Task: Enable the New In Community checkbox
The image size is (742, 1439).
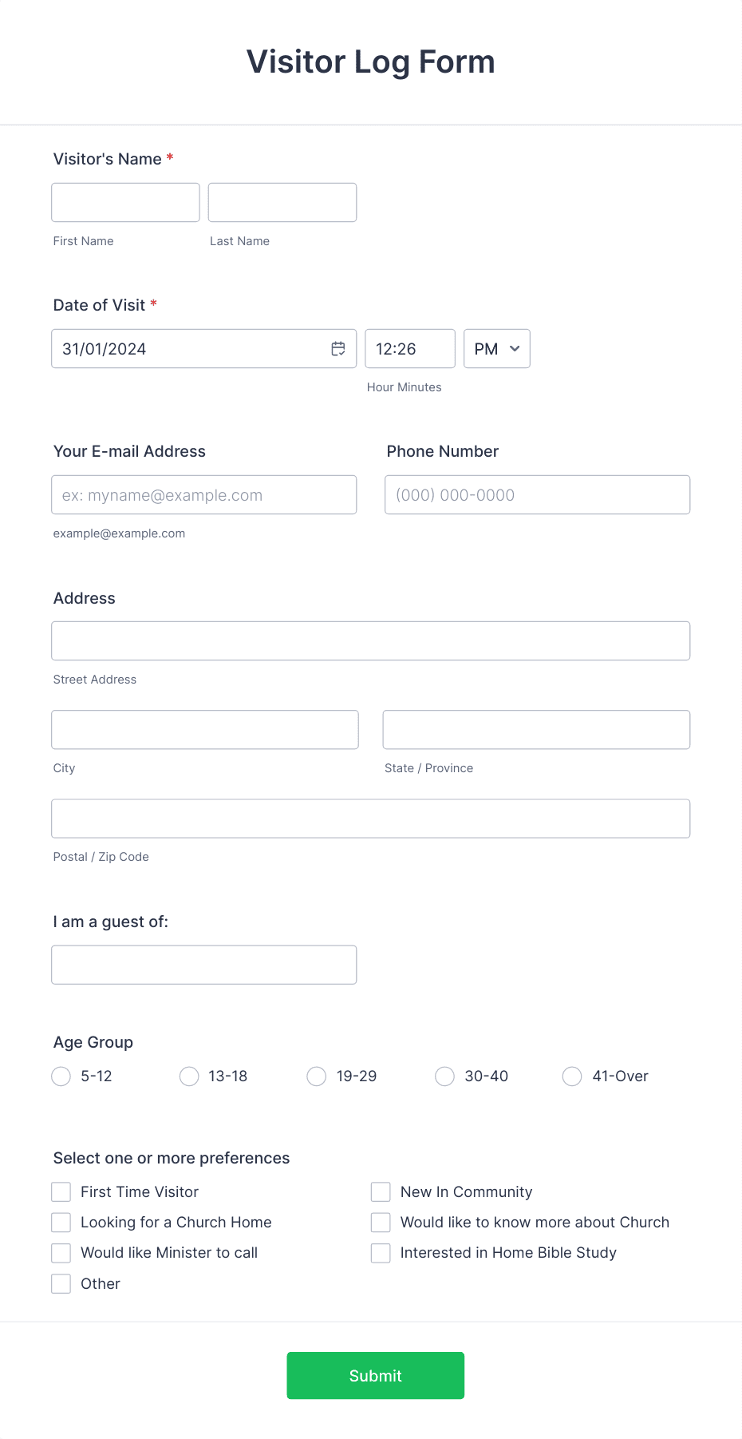Action: pos(380,1191)
